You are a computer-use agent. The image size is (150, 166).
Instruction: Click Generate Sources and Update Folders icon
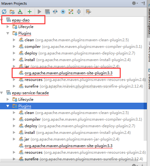(12, 12)
